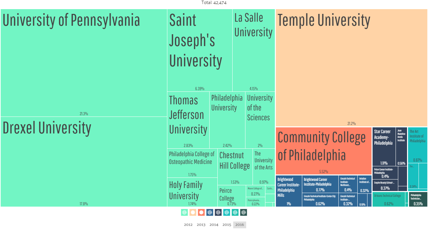This screenshot has height=231, width=428.
Task: Click the teal green legend icon
Action: click(235, 212)
